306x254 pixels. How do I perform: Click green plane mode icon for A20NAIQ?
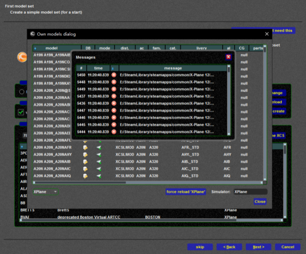(99, 176)
